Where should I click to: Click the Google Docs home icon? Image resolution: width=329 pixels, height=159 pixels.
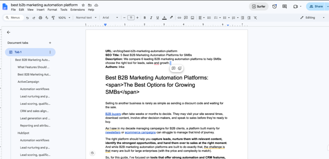click(5, 7)
